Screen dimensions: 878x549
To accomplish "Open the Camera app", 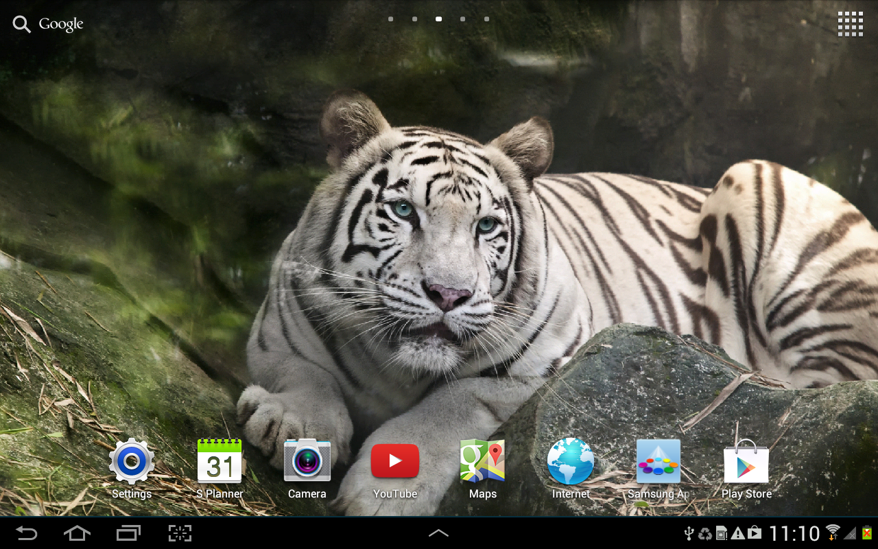I will pyautogui.click(x=307, y=460).
